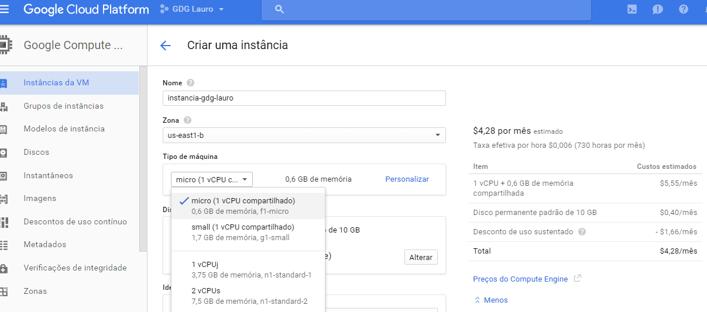Click the 0,6 GB de memória text
Image resolution: width=707 pixels, height=312 pixels.
pos(318,179)
